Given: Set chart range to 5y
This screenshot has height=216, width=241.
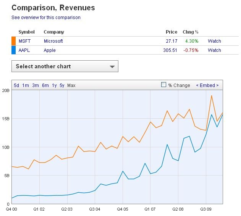Looking at the screenshot, I should click(62, 85).
